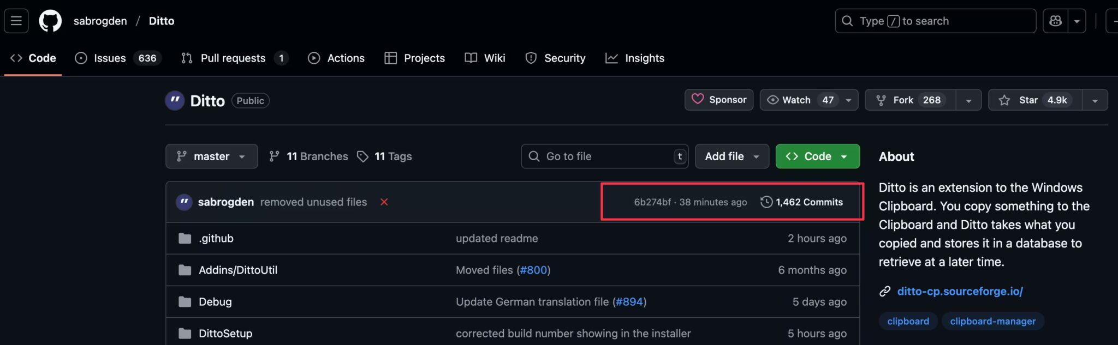Image resolution: width=1118 pixels, height=345 pixels.
Task: Visit the ditto-cp.sourceforge.io link
Action: [960, 291]
